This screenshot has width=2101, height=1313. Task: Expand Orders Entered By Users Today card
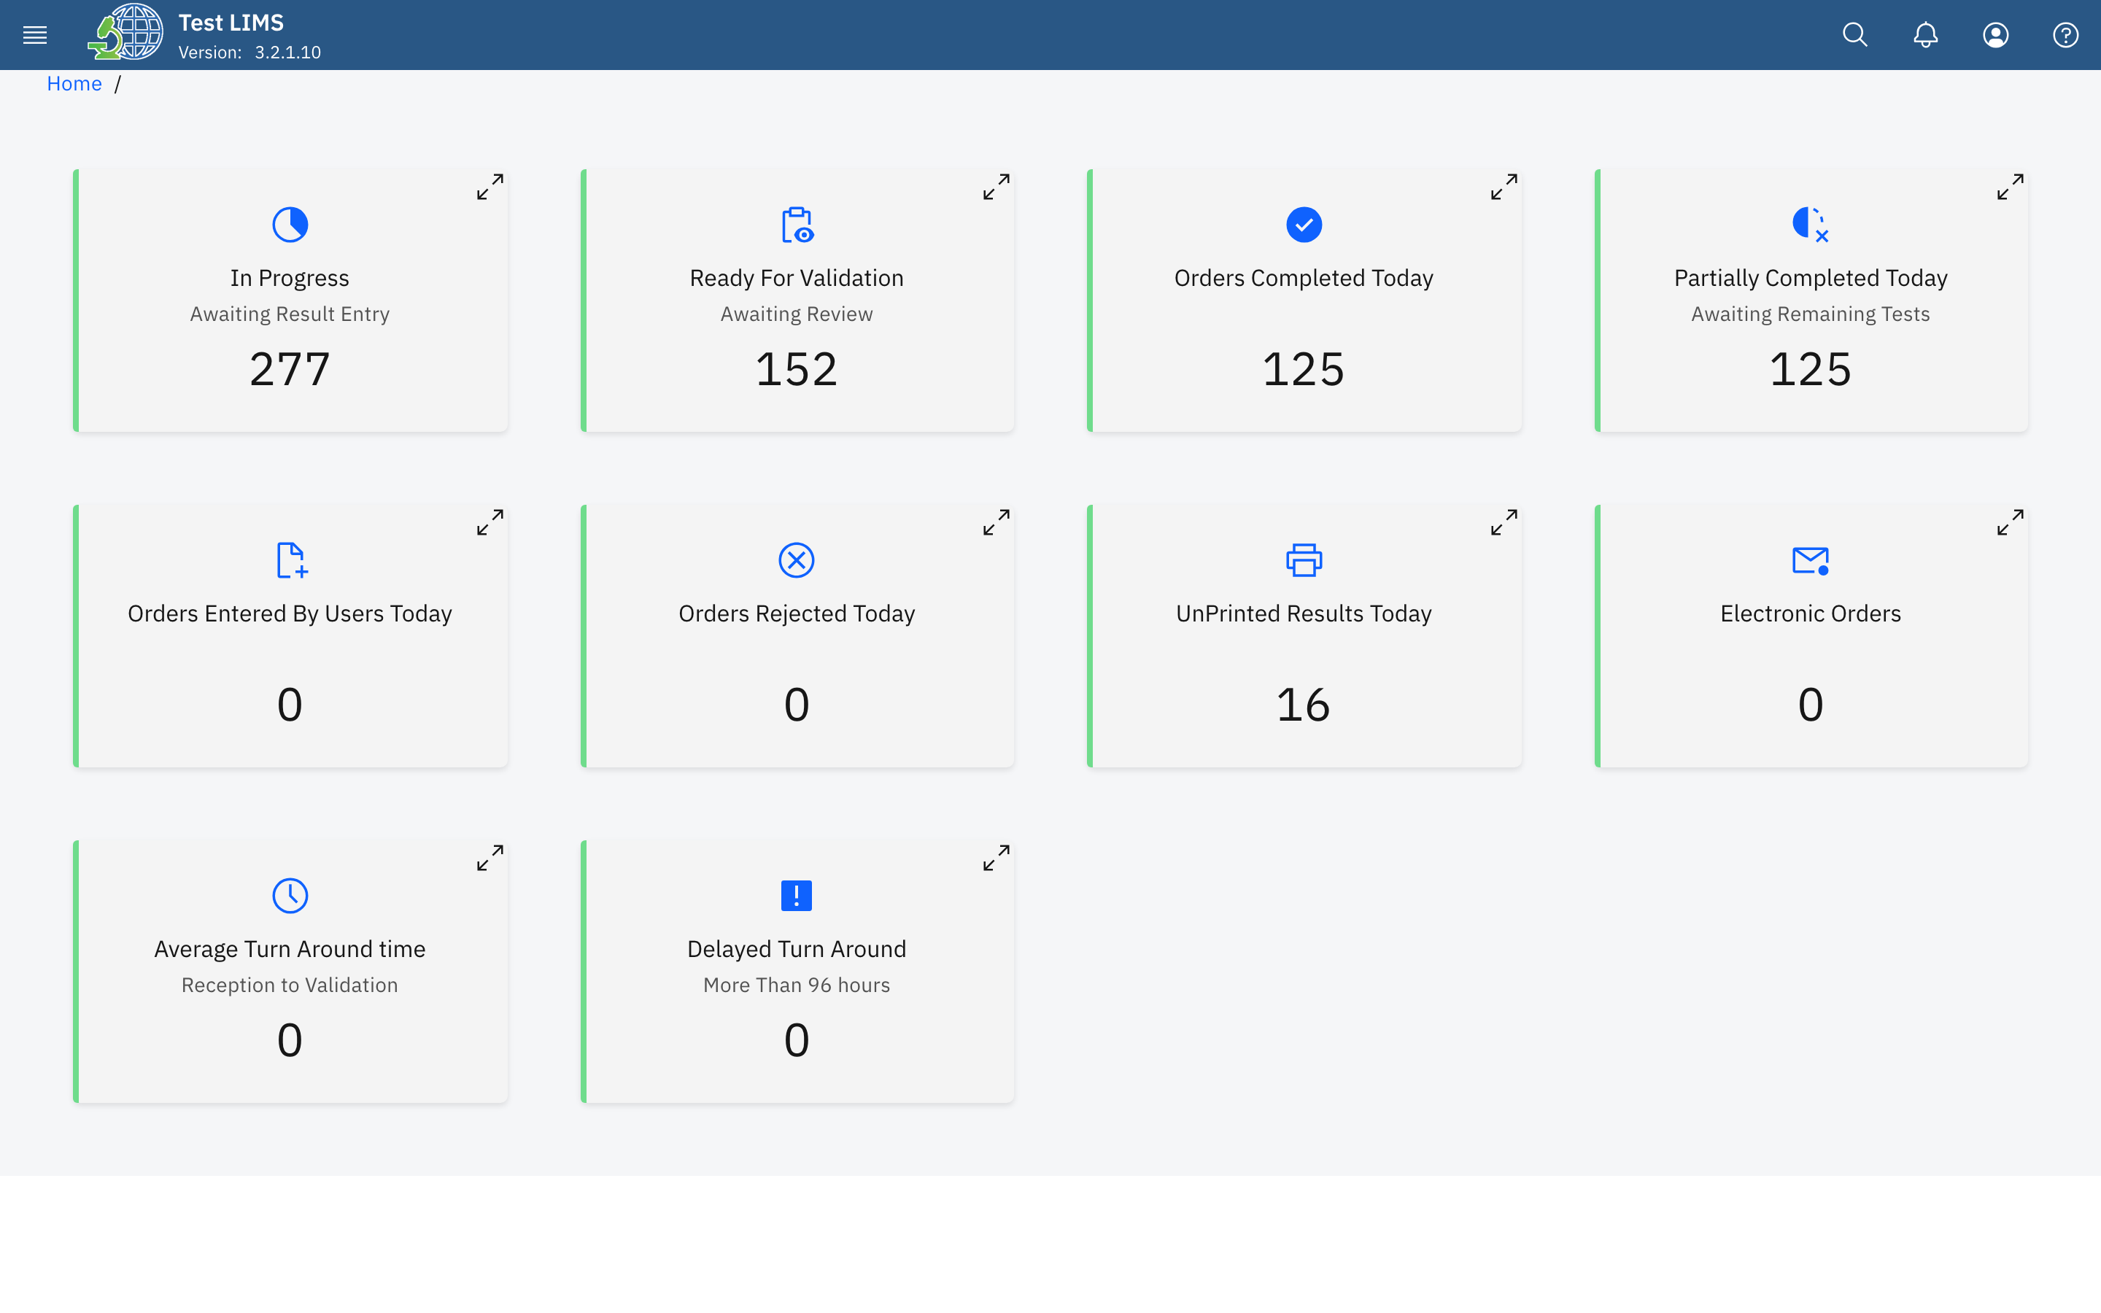point(490,522)
